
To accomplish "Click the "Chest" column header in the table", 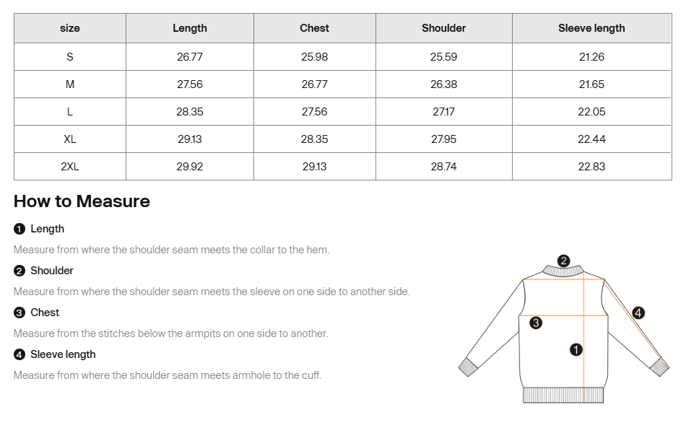I will [314, 28].
